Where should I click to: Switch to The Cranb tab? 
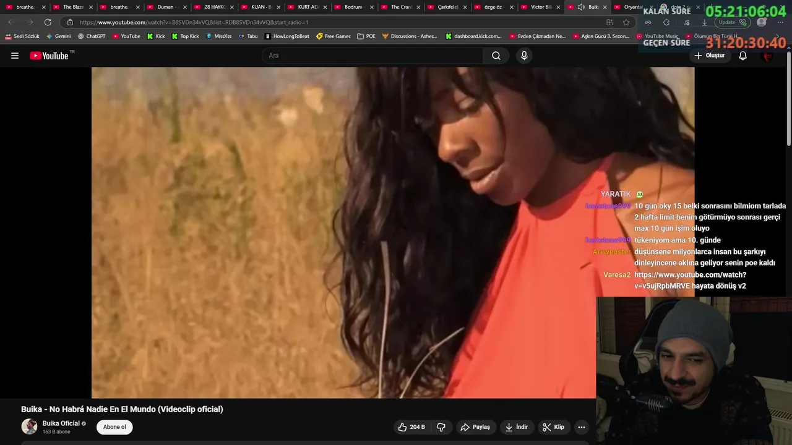(401, 7)
